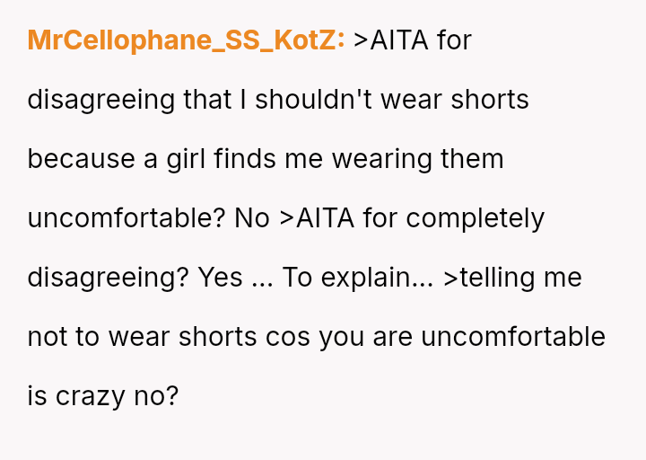646x460 pixels.
Task: Click the final line "is crazy no?"
Action: pyautogui.click(x=103, y=396)
